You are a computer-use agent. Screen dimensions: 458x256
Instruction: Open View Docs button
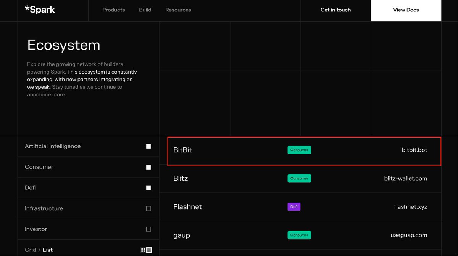(406, 10)
